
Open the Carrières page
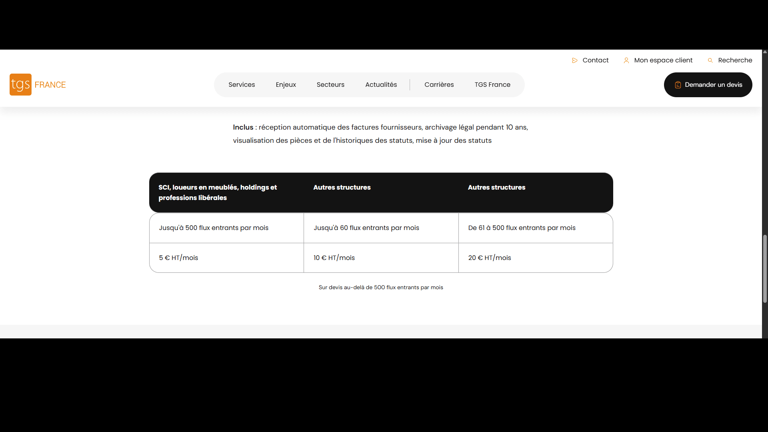coord(439,85)
